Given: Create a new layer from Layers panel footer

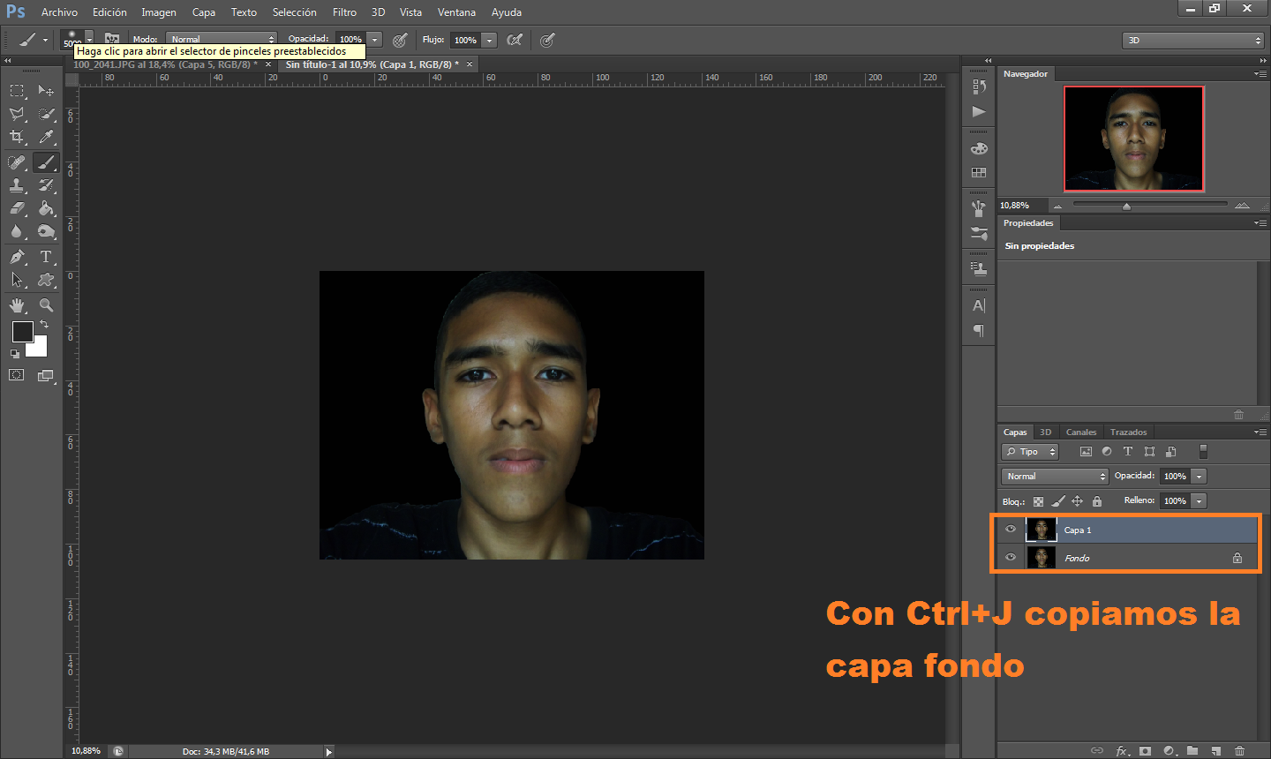Looking at the screenshot, I should pyautogui.click(x=1215, y=751).
